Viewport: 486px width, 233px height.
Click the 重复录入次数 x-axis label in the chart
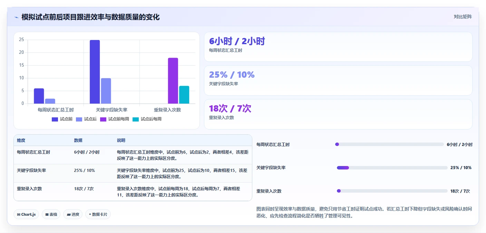point(167,110)
